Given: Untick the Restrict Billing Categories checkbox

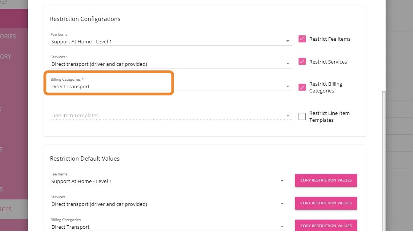Looking at the screenshot, I should 302,87.
